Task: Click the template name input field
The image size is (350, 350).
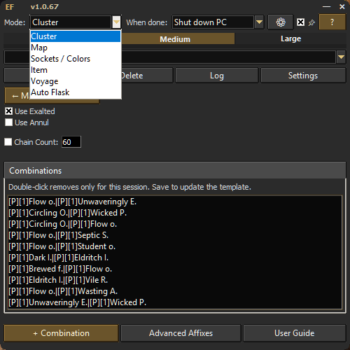Action: 170,57
